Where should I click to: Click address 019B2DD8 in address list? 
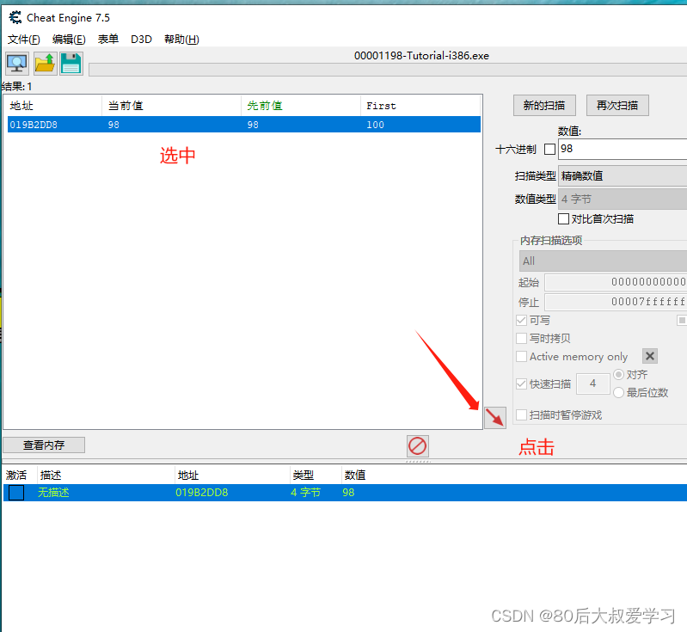(x=201, y=493)
